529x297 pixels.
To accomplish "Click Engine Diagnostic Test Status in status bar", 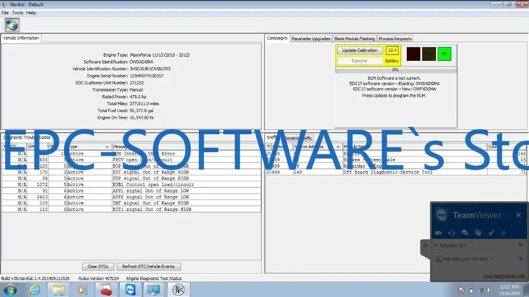I will (154, 279).
